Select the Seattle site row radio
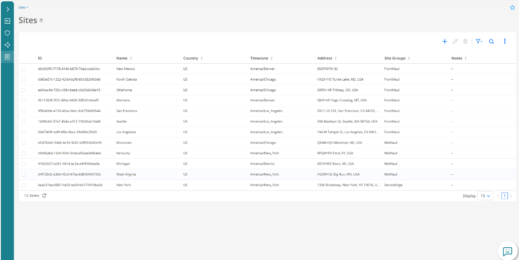 pos(23,122)
